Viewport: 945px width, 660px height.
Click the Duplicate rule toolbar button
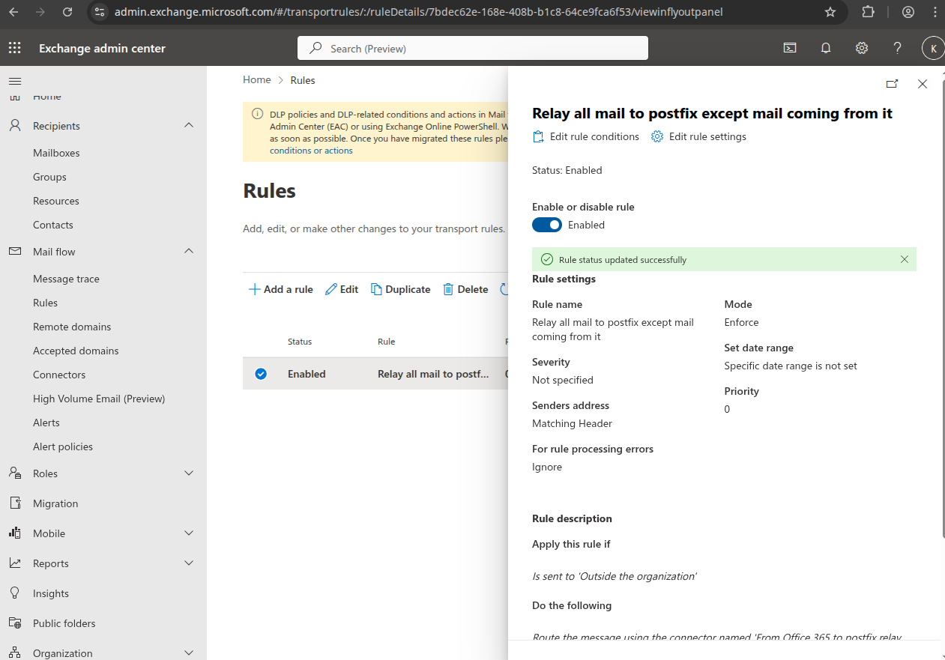[x=401, y=289]
